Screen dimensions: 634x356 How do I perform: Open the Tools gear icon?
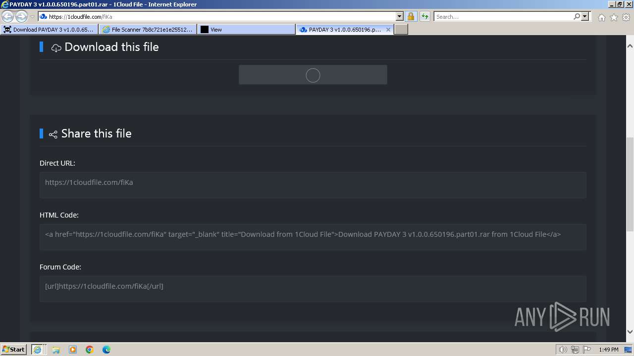pos(626,17)
